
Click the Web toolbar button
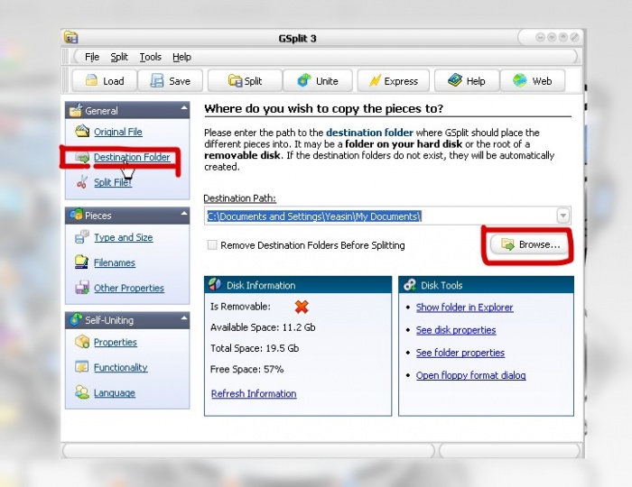(x=533, y=81)
